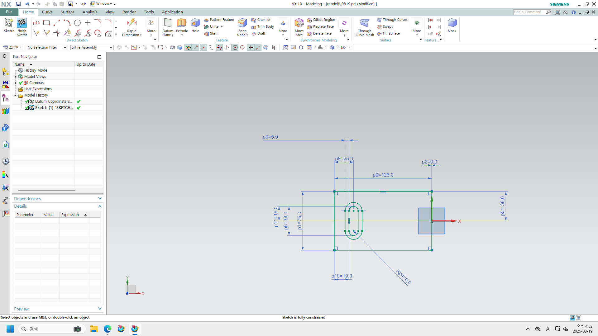Screen dimensions: 598x336
Task: Toggle the Sketch (1) feature checkbox
Action: click(x=27, y=108)
